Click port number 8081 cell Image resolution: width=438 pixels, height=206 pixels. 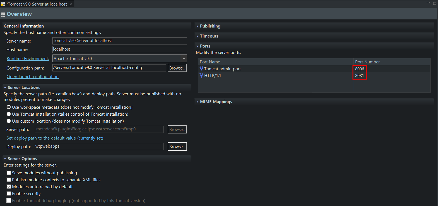click(359, 75)
